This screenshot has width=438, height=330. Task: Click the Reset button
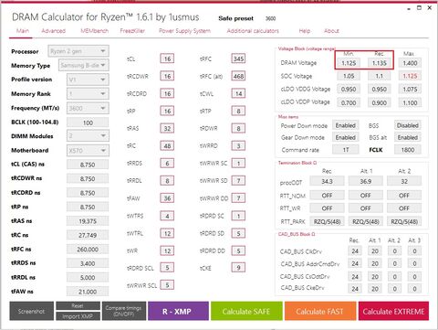tap(78, 305)
